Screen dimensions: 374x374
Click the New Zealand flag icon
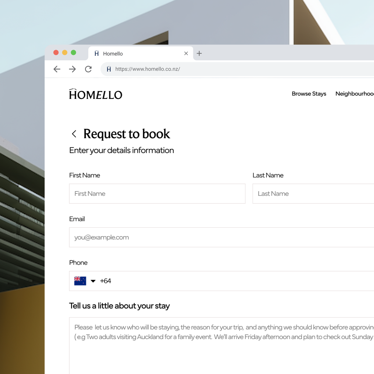[80, 281]
